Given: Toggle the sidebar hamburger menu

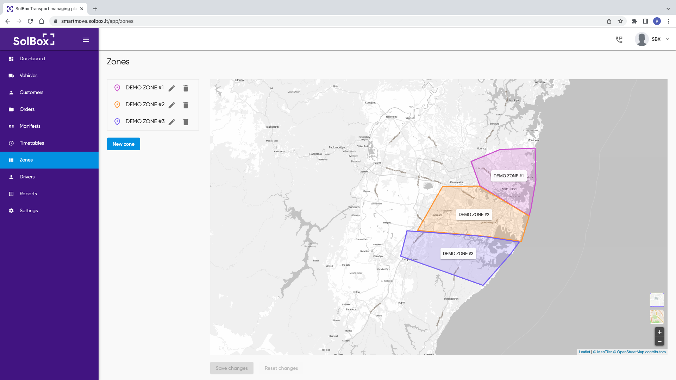Looking at the screenshot, I should point(86,40).
